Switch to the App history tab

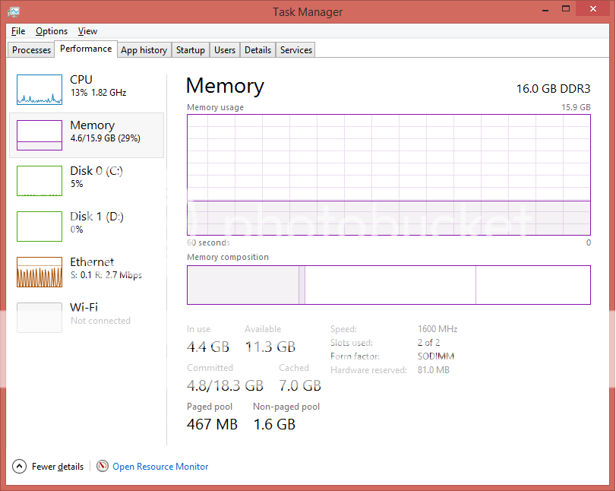144,49
